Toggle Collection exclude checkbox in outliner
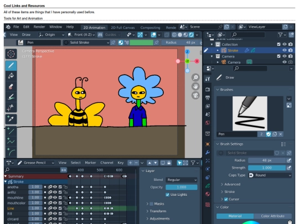 [279, 44]
